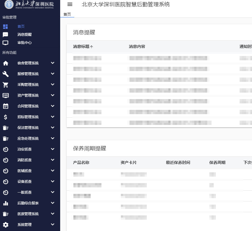Switch to the 首页 tab
The width and height of the screenshot is (252, 231).
[67, 14]
